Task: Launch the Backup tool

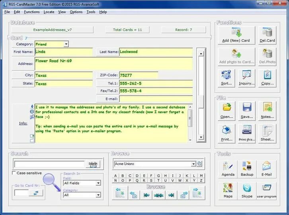Action: point(247,169)
